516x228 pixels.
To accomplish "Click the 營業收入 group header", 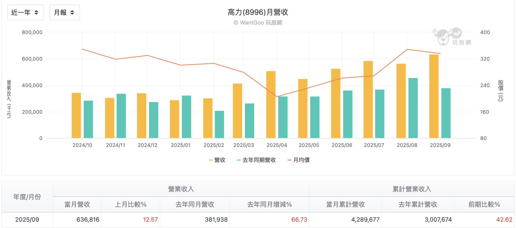I will coord(181,189).
